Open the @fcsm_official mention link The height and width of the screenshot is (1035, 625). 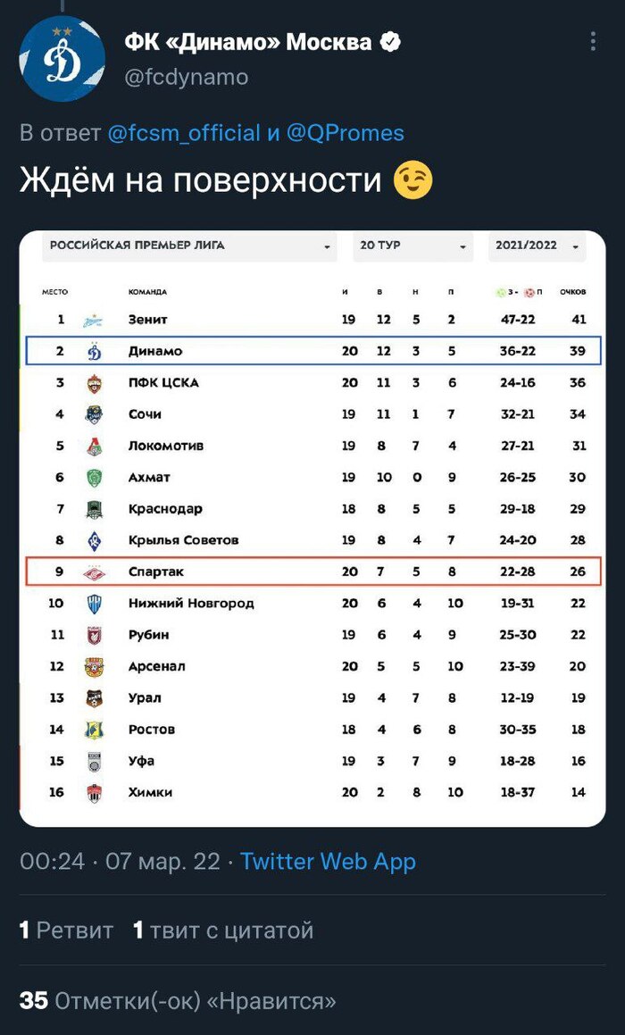click(x=184, y=134)
